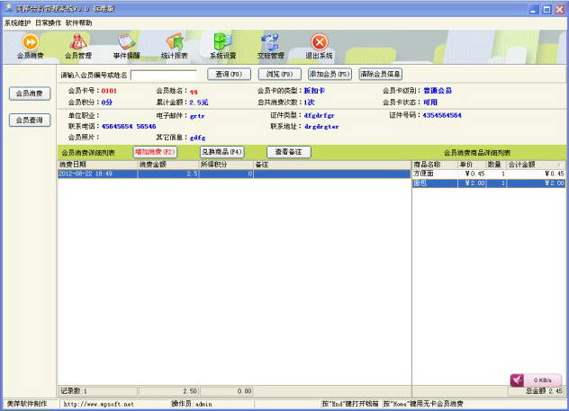Maximize the application window
Image resolution: width=569 pixels, height=411 pixels.
tap(546, 9)
